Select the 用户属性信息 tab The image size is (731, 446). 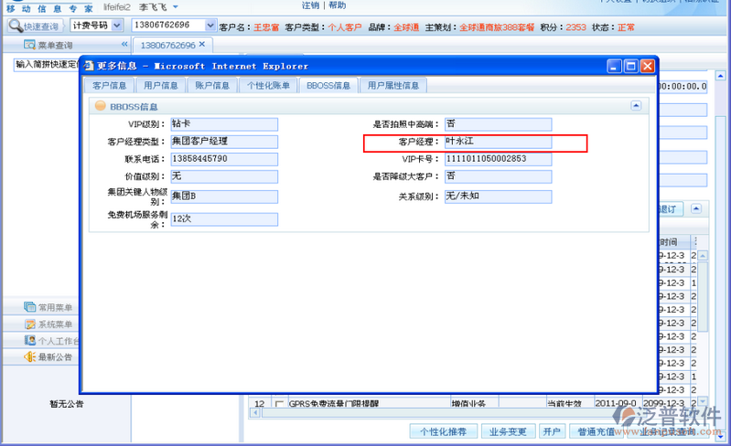(x=392, y=86)
